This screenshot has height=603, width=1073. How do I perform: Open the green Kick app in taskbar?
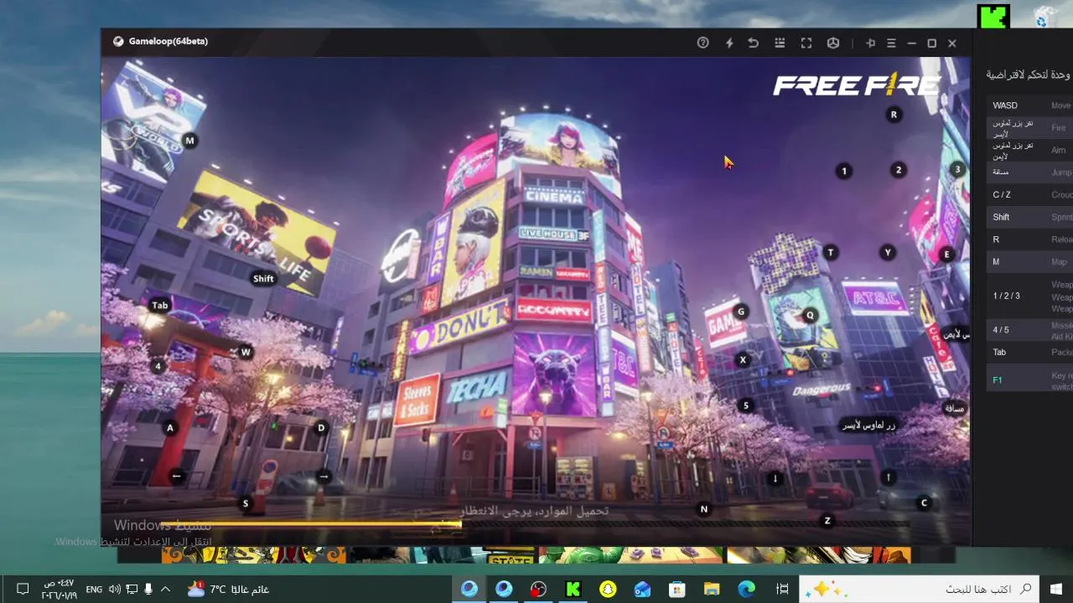click(573, 590)
